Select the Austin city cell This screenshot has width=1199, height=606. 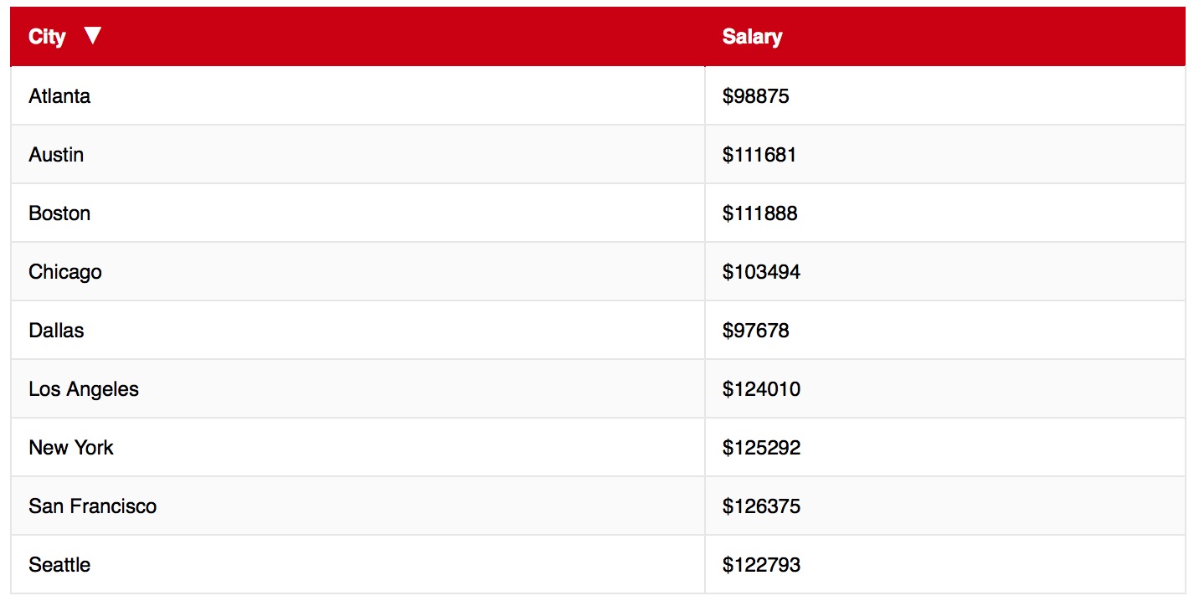click(56, 155)
